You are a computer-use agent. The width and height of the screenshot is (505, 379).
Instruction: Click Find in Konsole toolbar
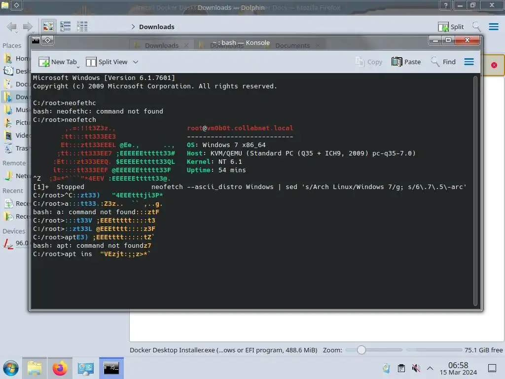click(443, 62)
